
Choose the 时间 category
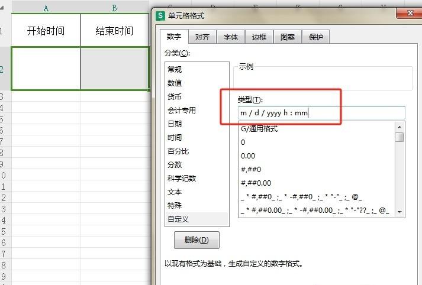(196, 137)
